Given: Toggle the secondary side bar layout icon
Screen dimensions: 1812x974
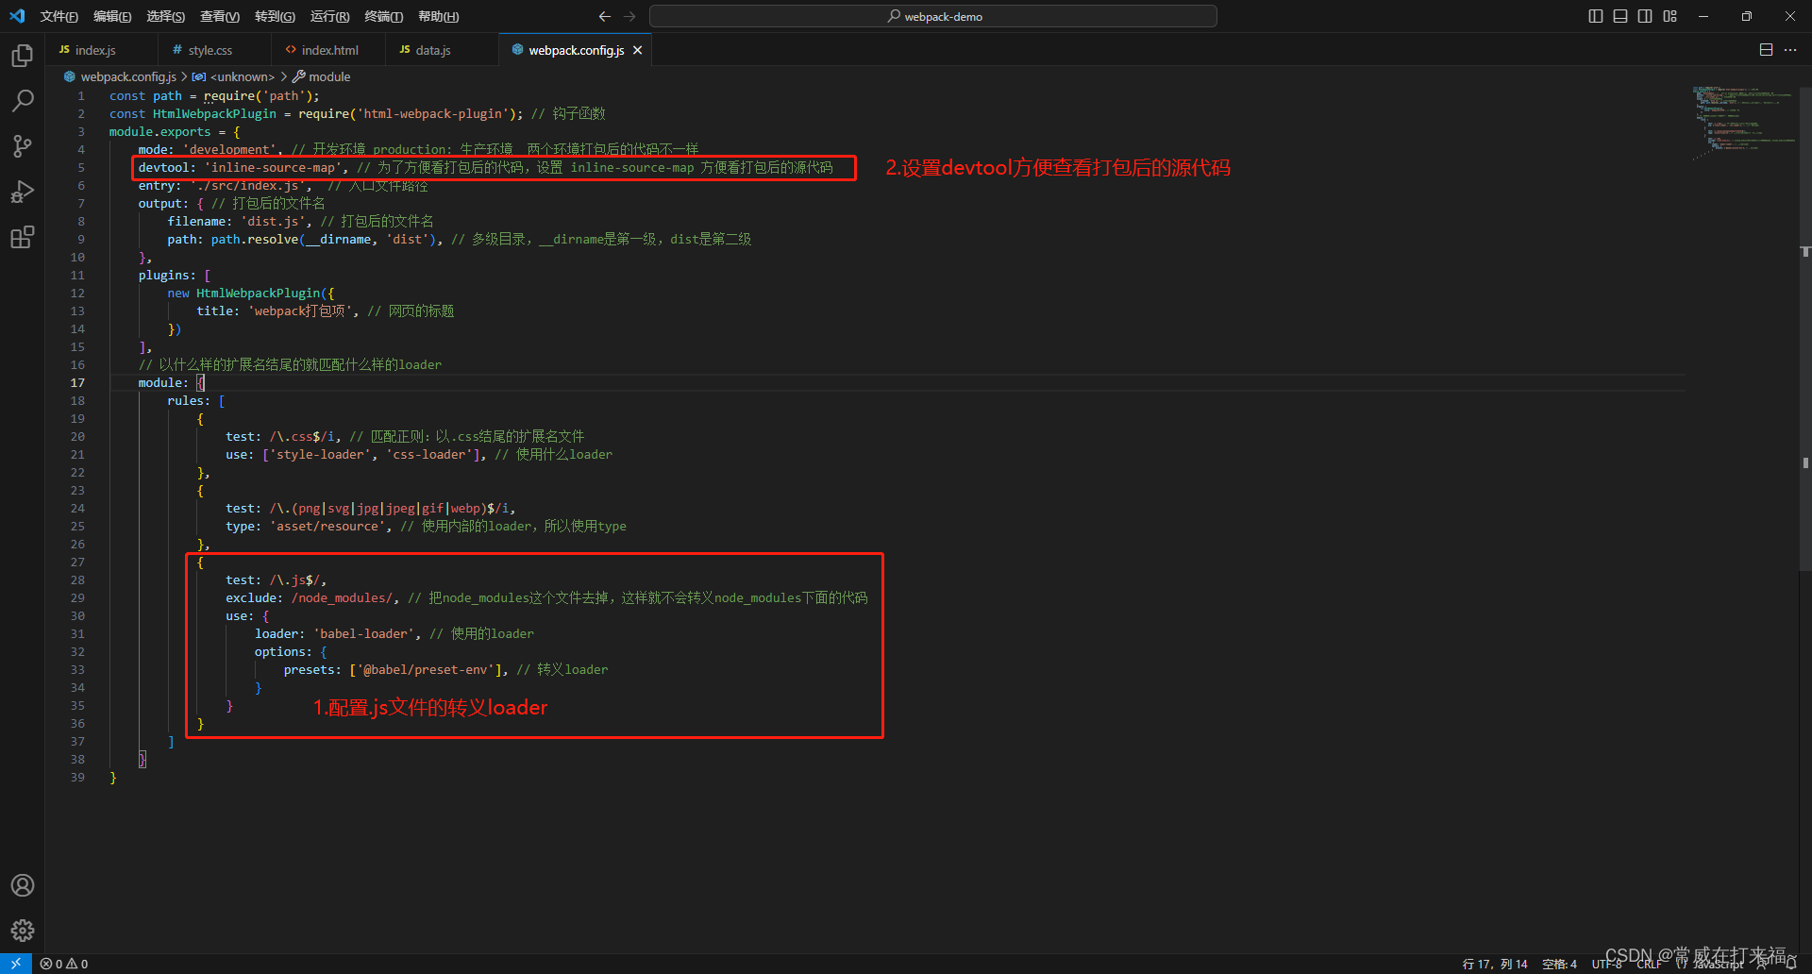Looking at the screenshot, I should click(1645, 16).
